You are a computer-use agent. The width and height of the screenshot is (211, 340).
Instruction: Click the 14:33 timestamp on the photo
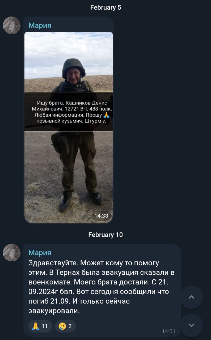(x=101, y=216)
